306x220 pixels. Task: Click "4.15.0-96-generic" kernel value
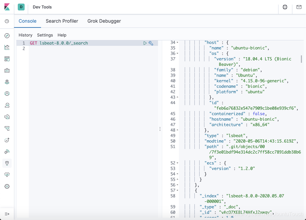[x=263, y=81]
